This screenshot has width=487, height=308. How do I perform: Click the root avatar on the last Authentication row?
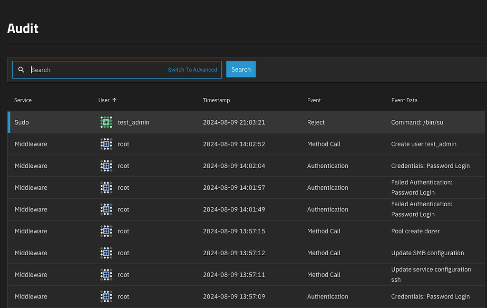click(x=106, y=296)
